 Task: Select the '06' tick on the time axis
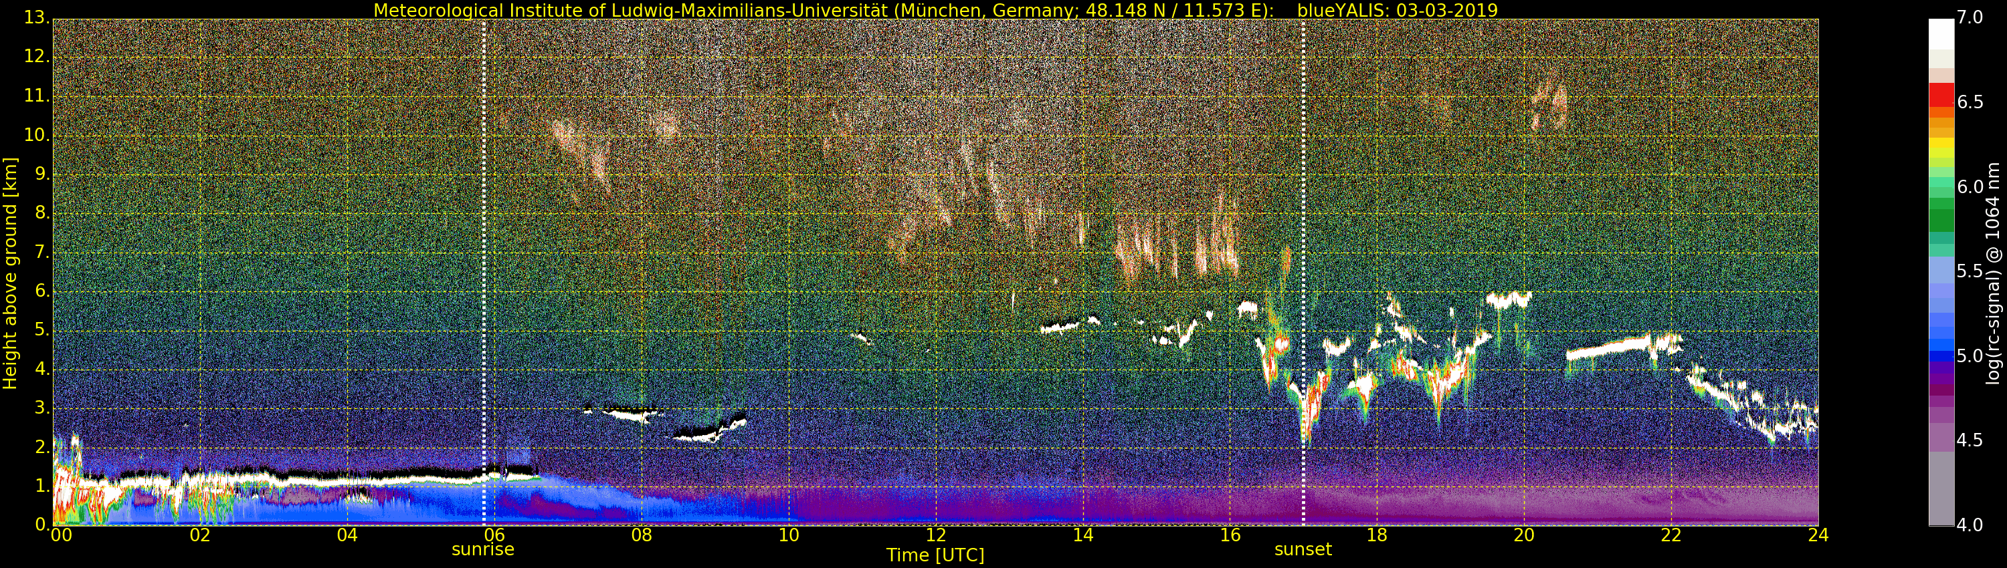click(494, 535)
